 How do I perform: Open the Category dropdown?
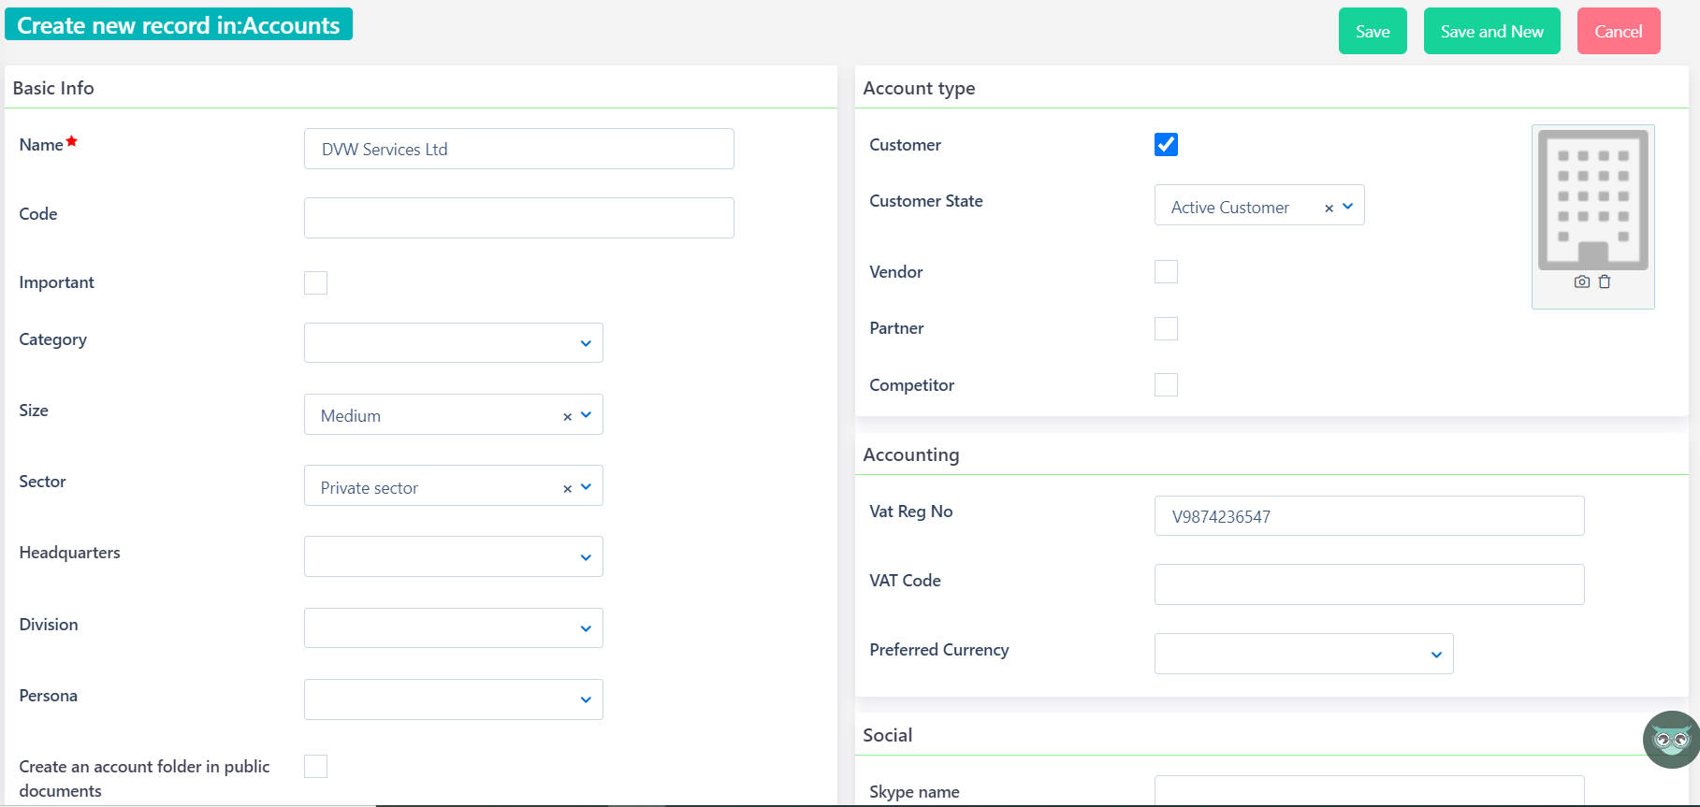[454, 342]
